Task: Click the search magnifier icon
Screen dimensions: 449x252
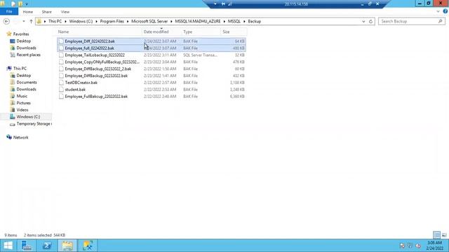Action: pos(441,22)
